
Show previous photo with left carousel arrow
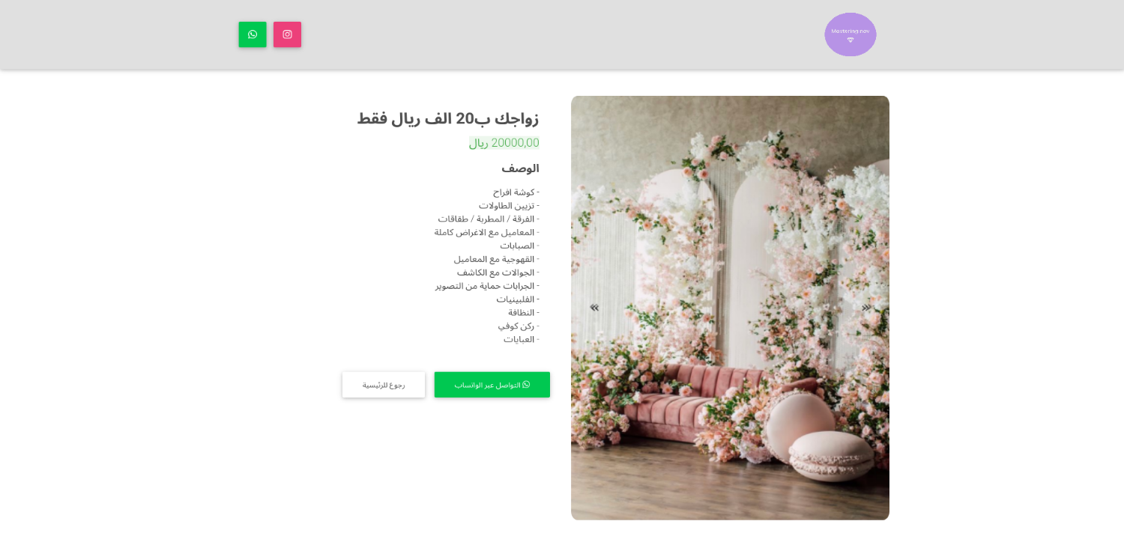[594, 308]
